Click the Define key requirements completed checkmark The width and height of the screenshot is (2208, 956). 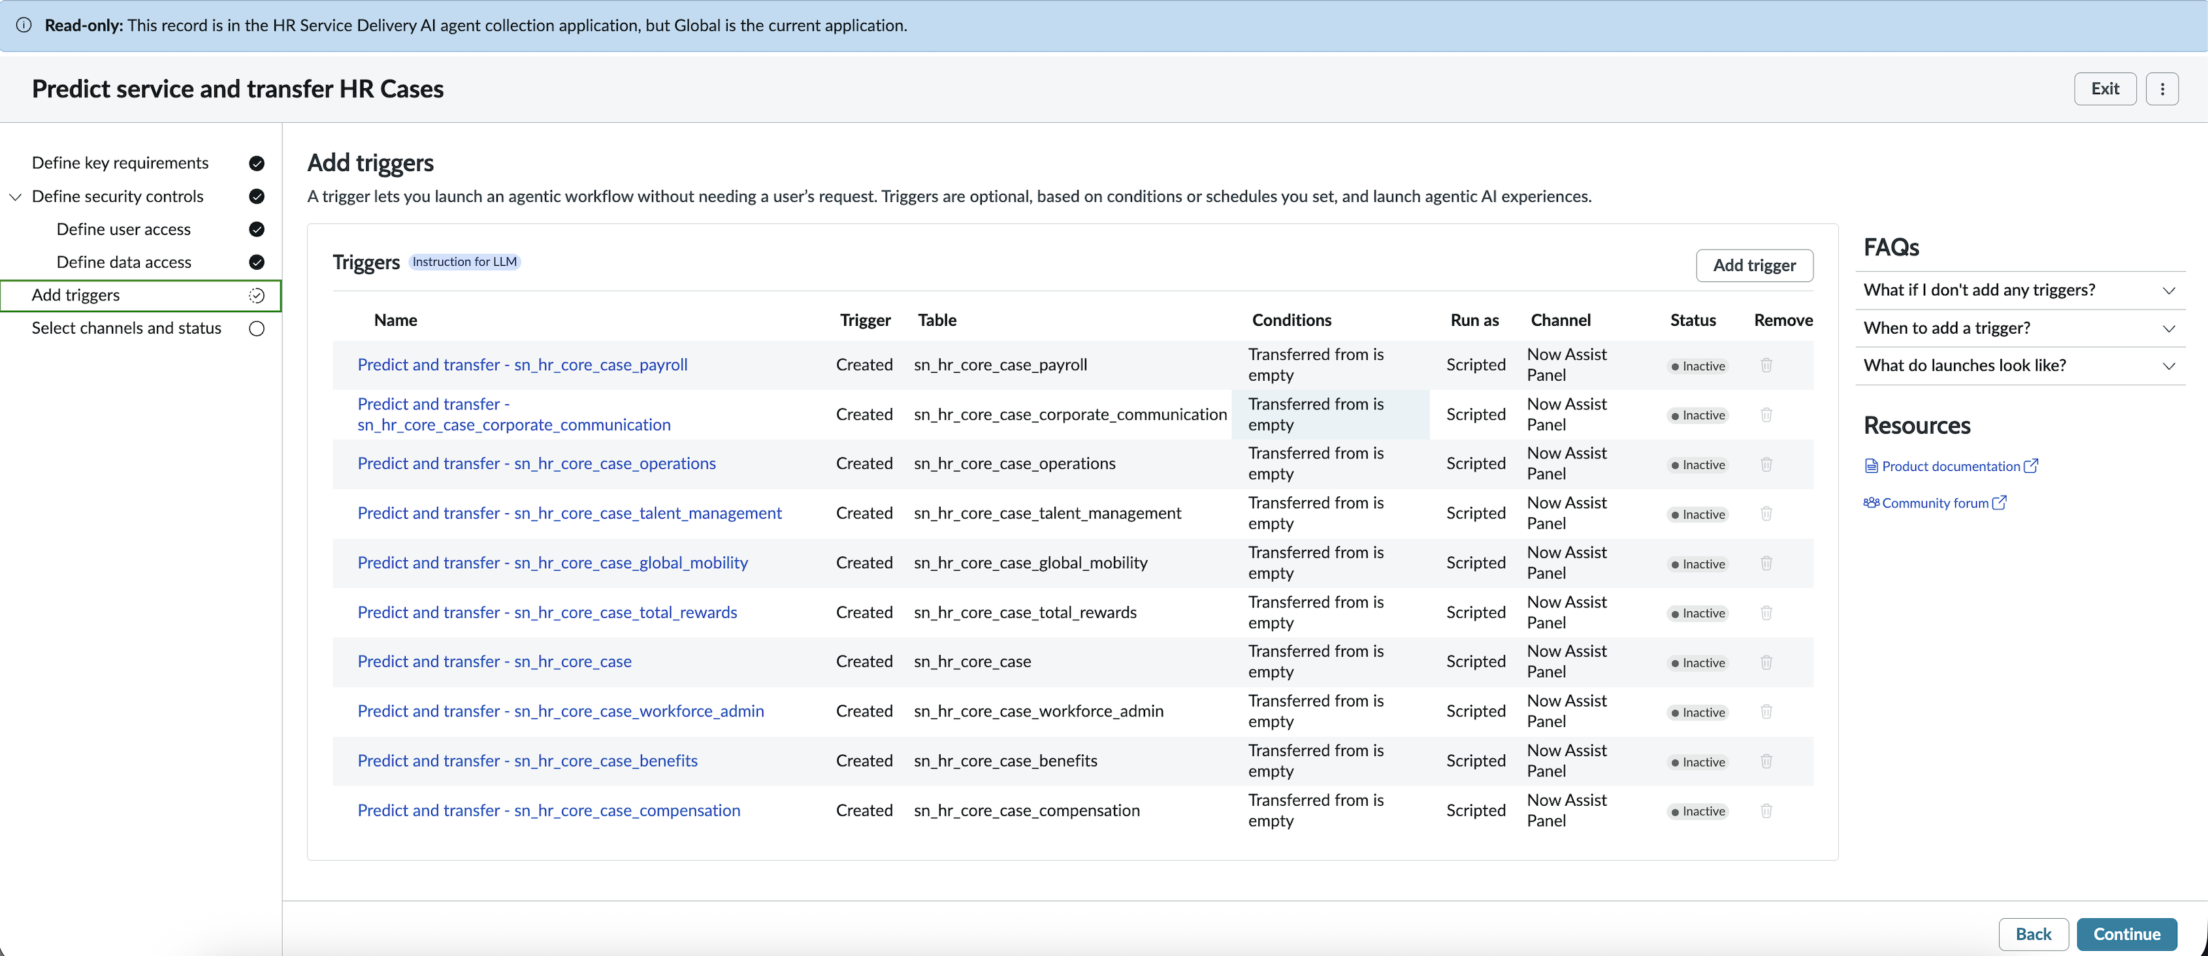pos(256,163)
